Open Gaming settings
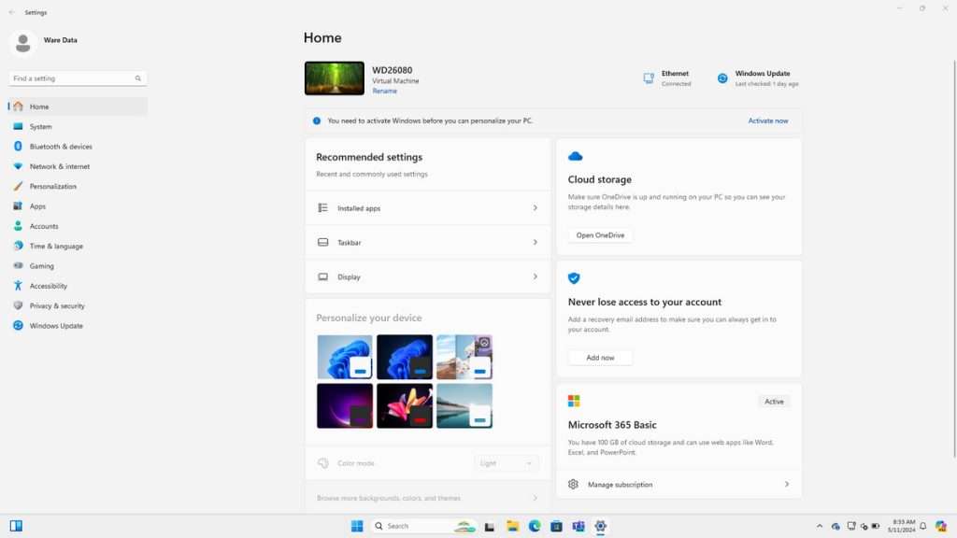Viewport: 957px width, 538px height. [x=78, y=266]
